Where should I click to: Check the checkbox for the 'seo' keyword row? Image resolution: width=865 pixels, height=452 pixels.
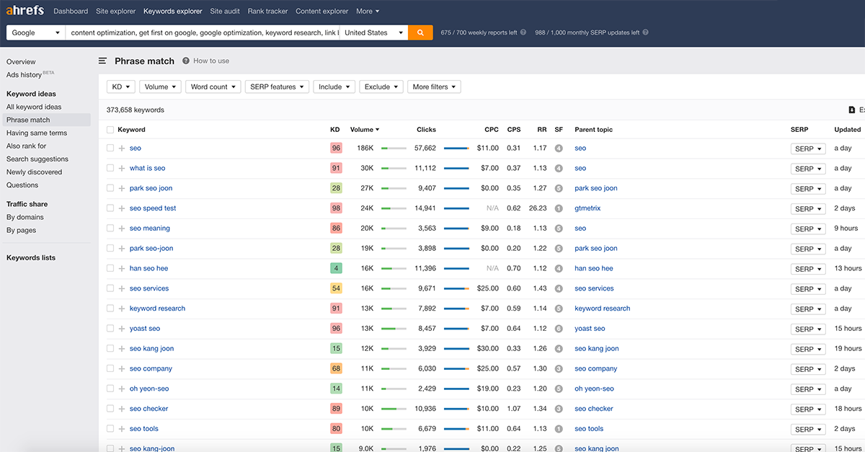coord(110,148)
